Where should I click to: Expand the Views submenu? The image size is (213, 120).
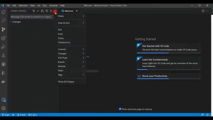71,16
